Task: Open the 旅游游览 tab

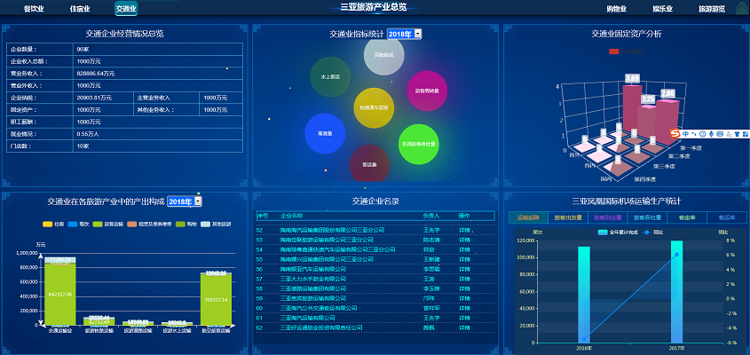Action: tap(712, 9)
